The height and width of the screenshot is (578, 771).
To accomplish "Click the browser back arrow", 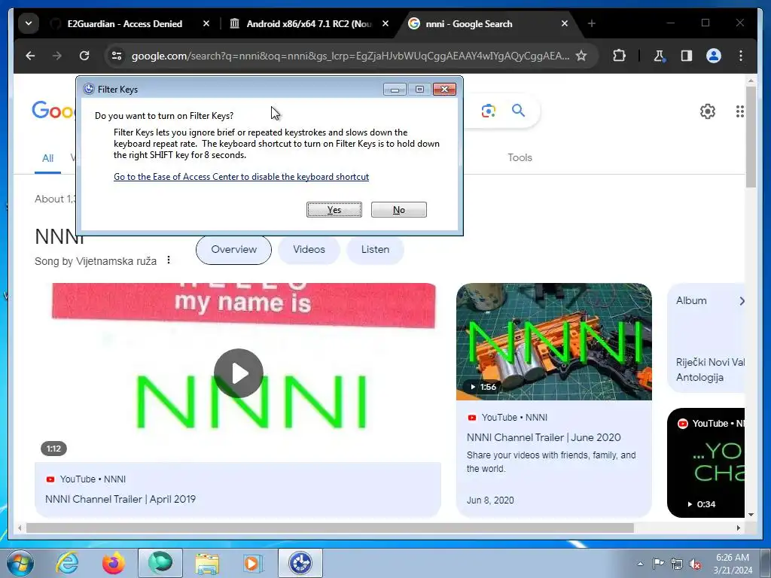I will coord(30,56).
